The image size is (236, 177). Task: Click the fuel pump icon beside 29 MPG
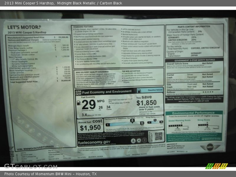(79, 103)
